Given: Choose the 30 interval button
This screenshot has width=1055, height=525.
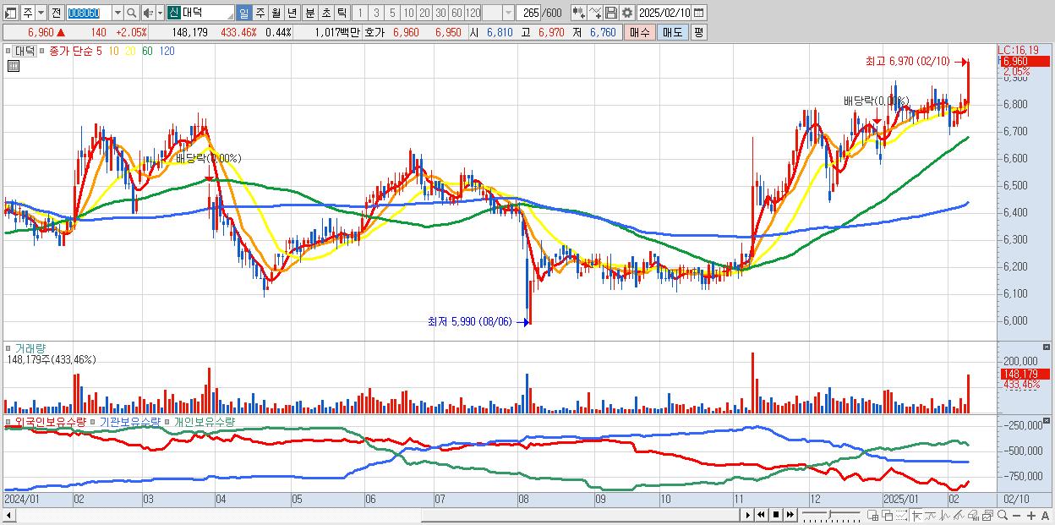Looking at the screenshot, I should tap(440, 14).
